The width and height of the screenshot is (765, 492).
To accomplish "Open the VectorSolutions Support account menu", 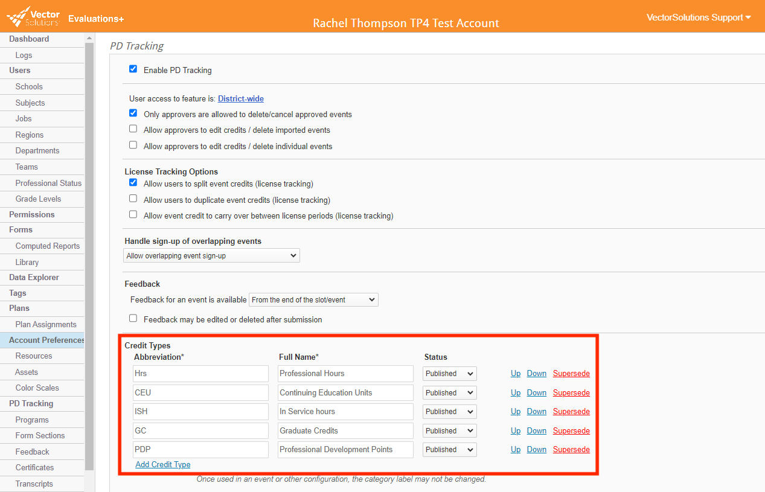I will pos(699,18).
